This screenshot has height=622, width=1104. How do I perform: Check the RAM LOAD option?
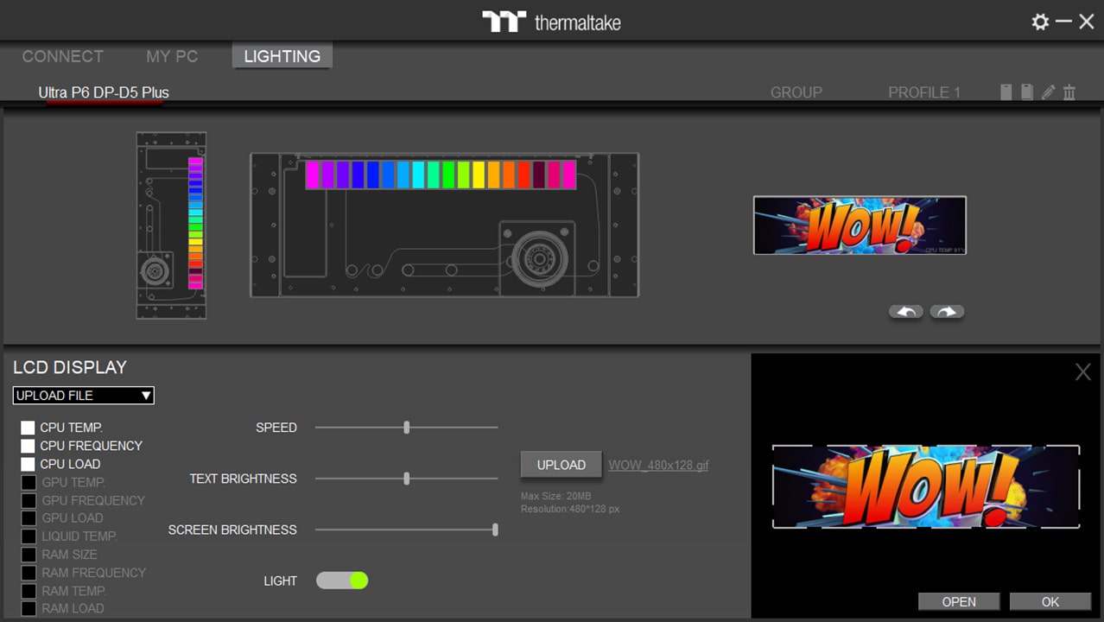29,608
